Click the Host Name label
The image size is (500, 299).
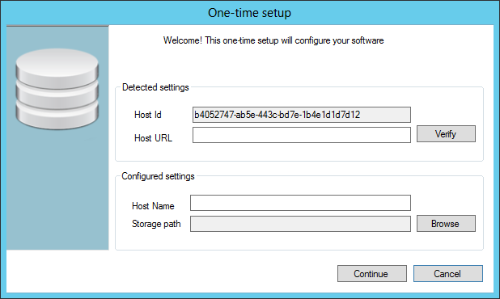tap(153, 206)
